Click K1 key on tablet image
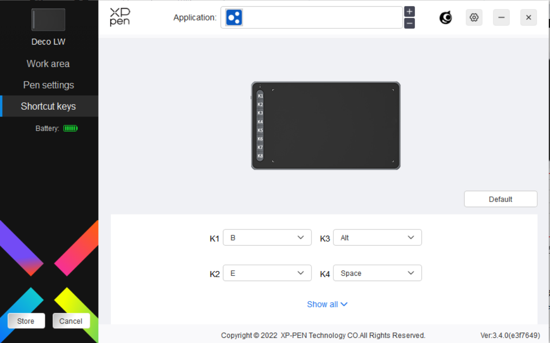 coord(260,96)
